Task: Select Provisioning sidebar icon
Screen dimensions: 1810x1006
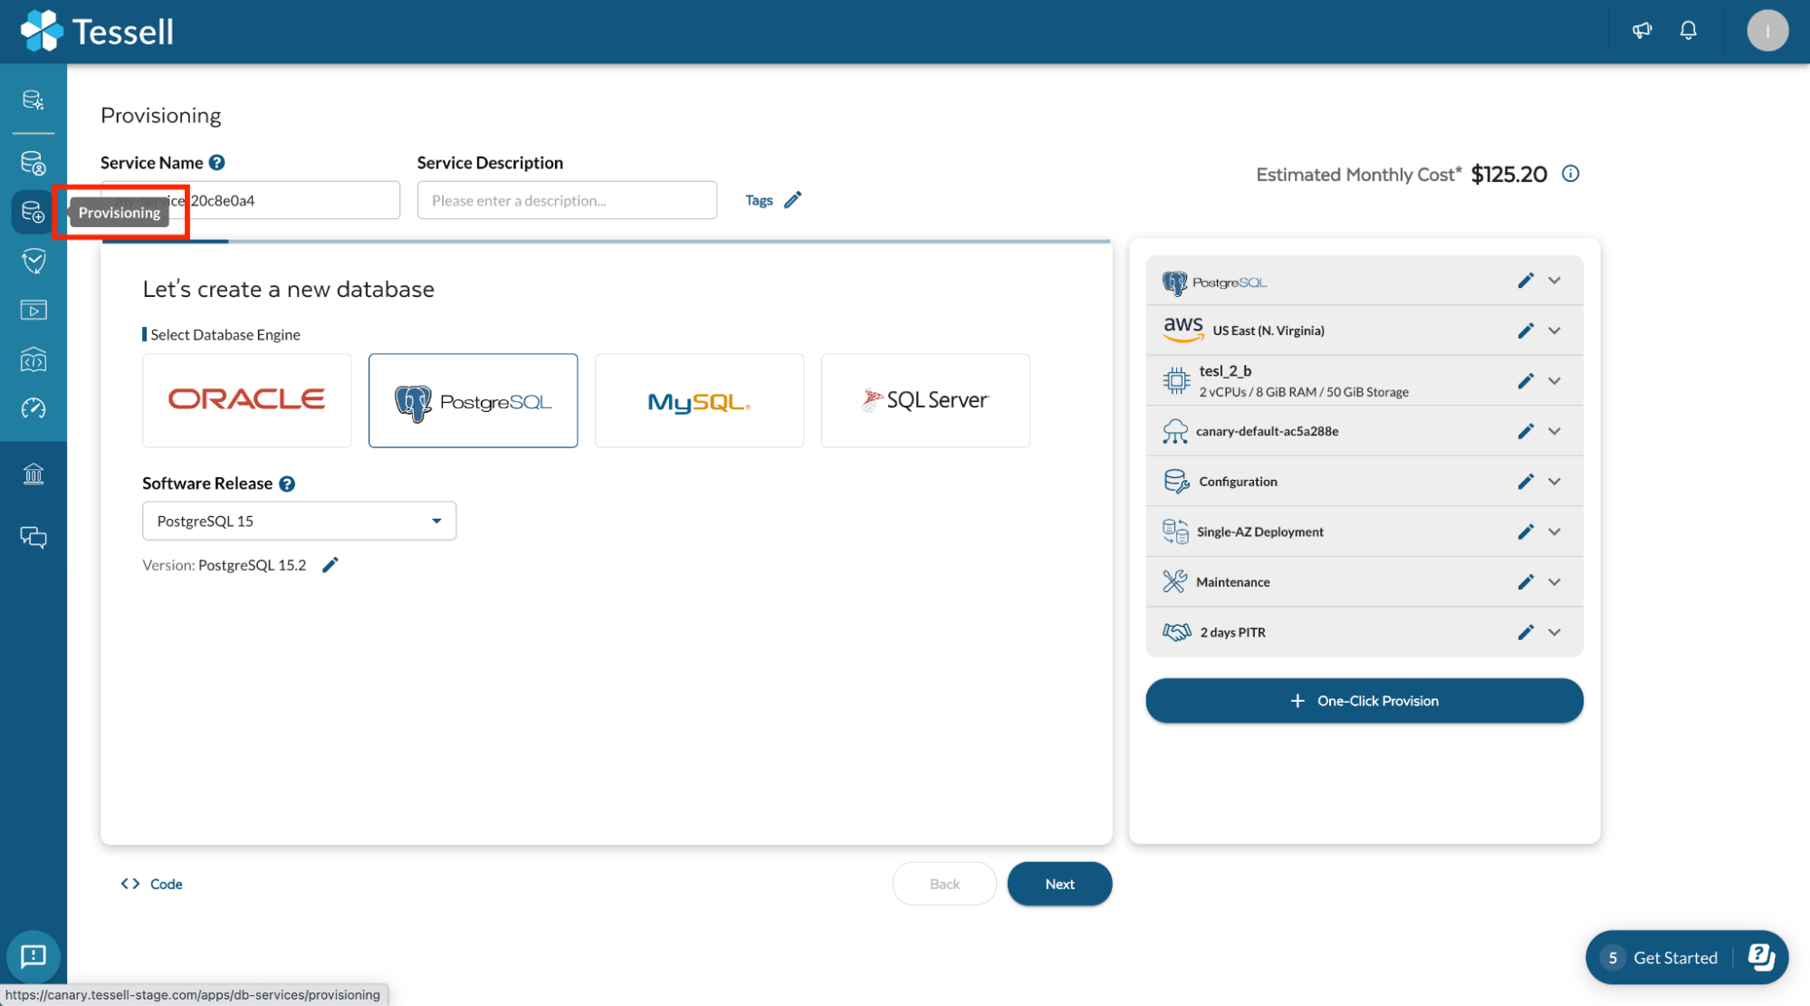Action: (34, 212)
